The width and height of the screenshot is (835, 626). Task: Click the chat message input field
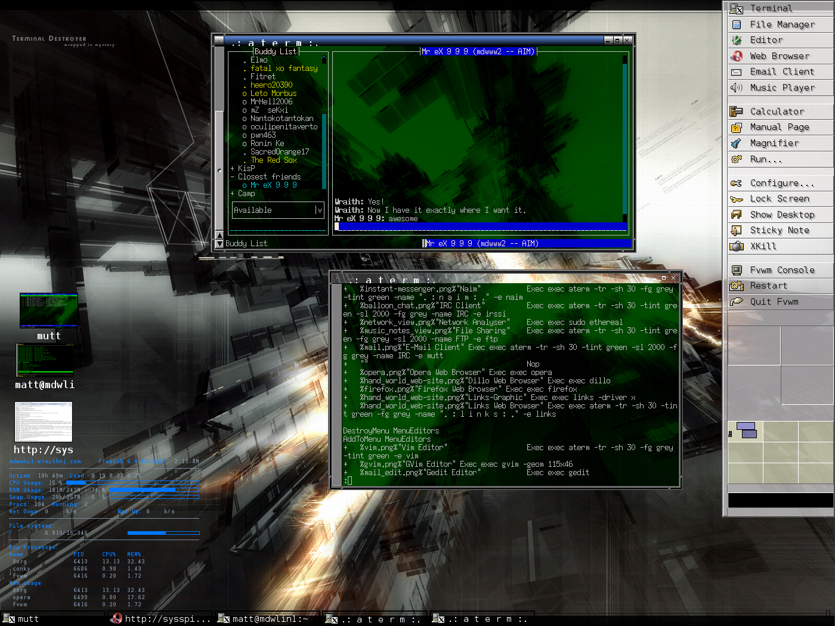point(480,227)
